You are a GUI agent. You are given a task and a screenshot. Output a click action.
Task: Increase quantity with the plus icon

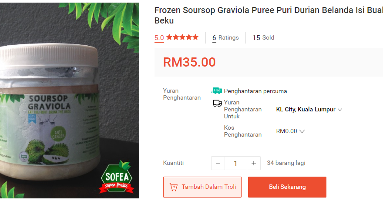click(x=254, y=163)
